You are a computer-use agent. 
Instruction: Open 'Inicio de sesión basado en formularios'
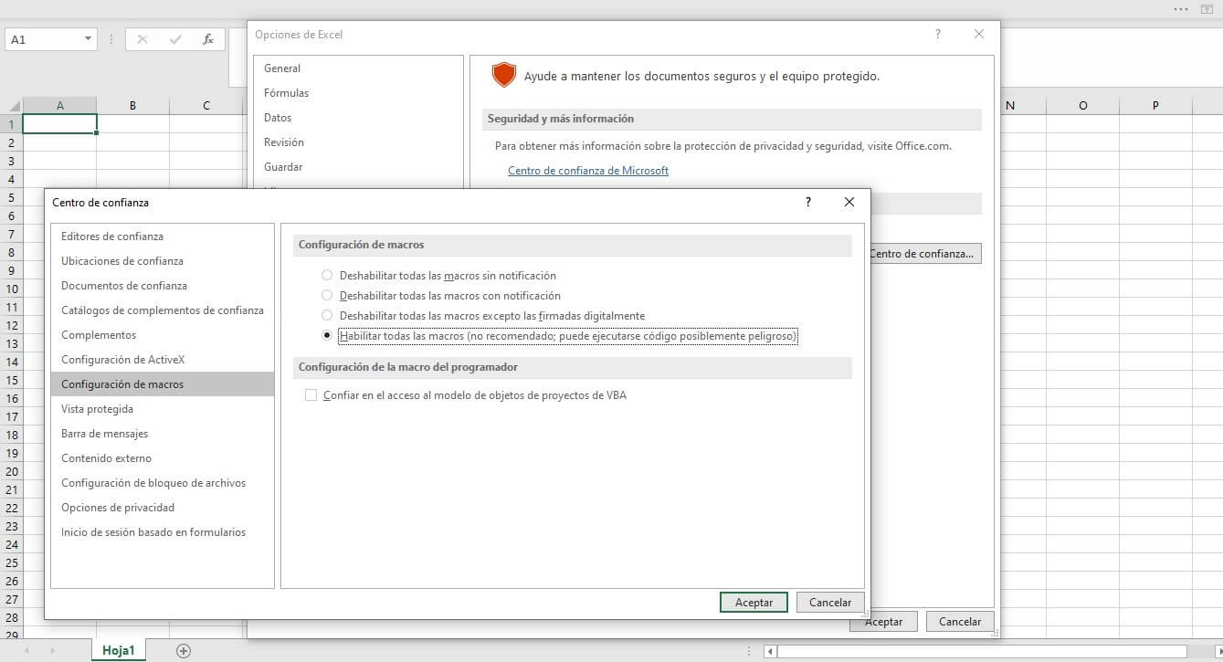pyautogui.click(x=163, y=532)
